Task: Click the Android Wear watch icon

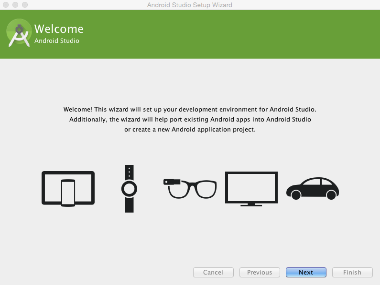Action: (129, 189)
